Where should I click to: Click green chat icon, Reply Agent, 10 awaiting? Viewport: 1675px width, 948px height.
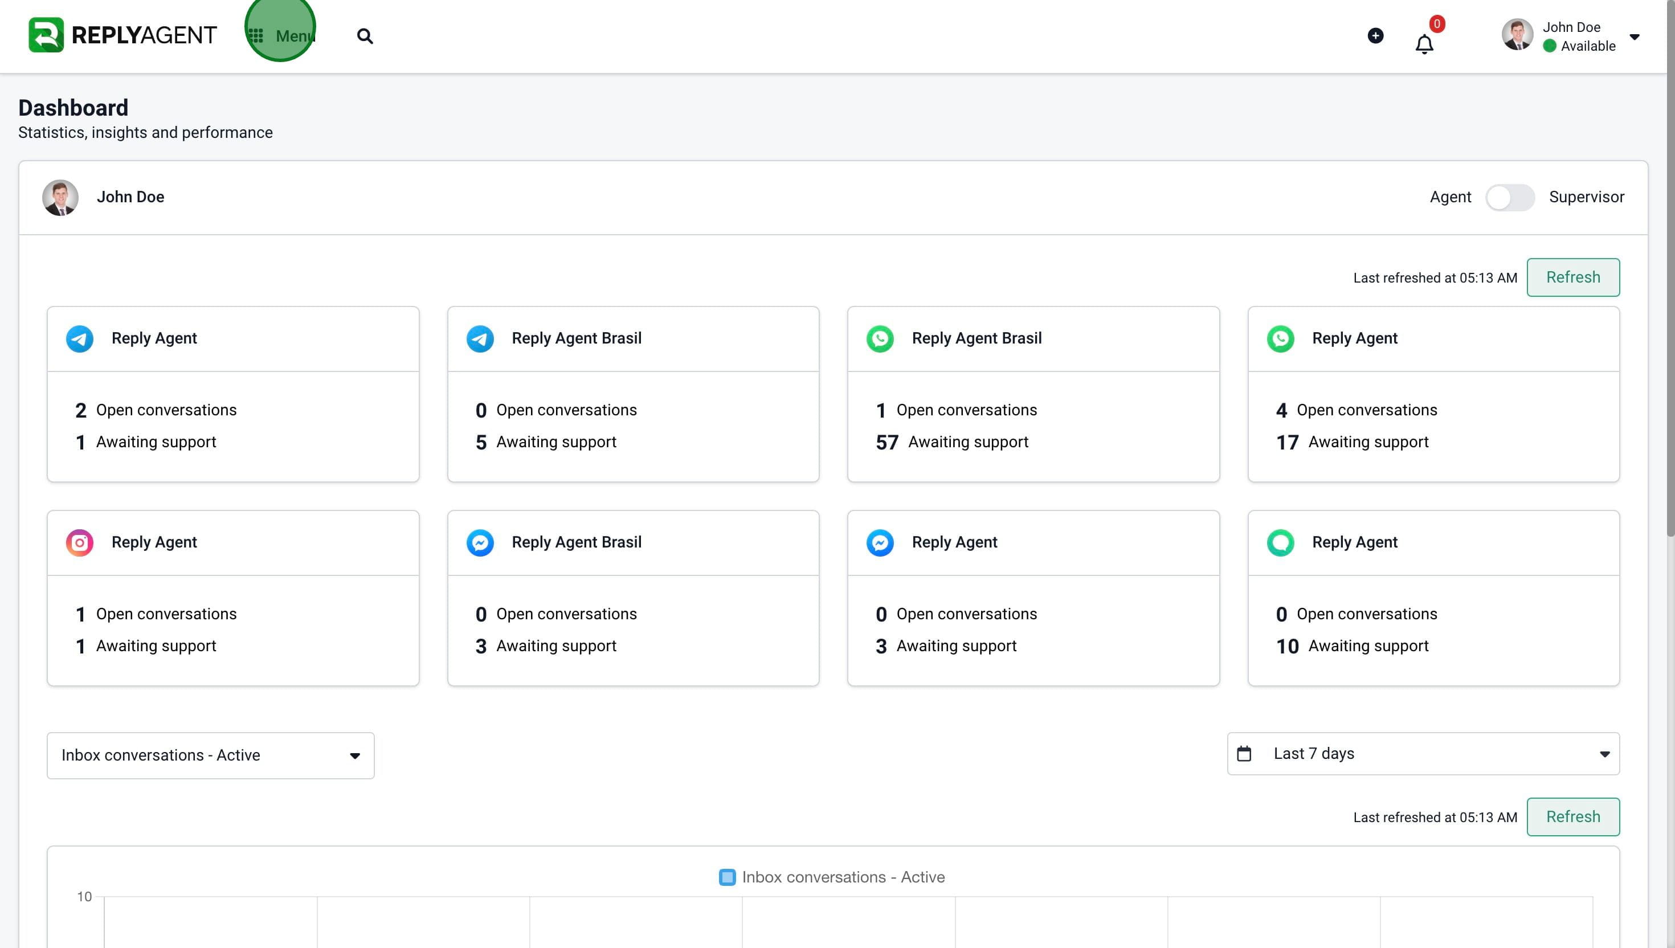1280,542
